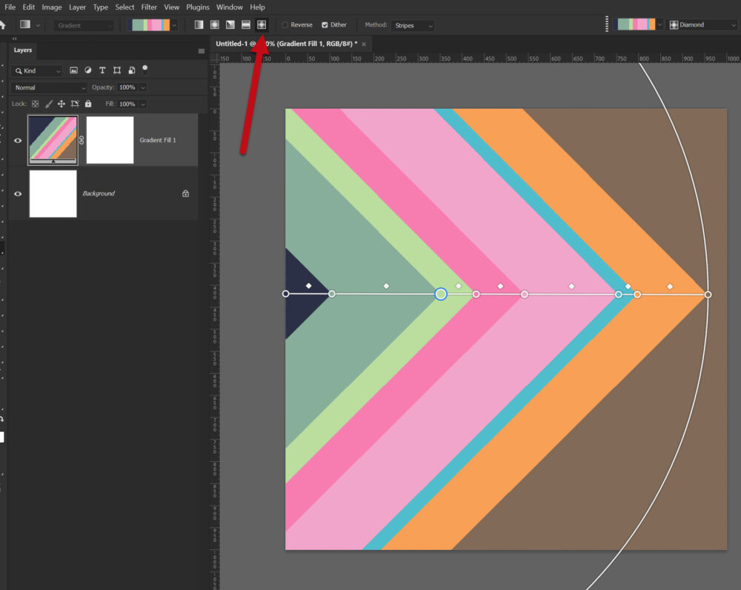Lock artboard nesting icon
The width and height of the screenshot is (741, 590).
click(x=75, y=104)
